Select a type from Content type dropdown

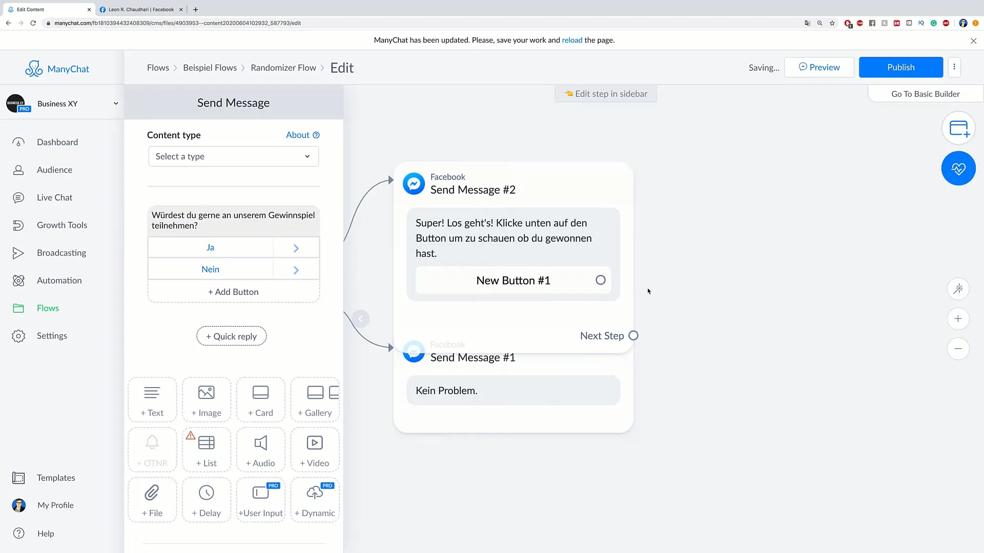232,156
